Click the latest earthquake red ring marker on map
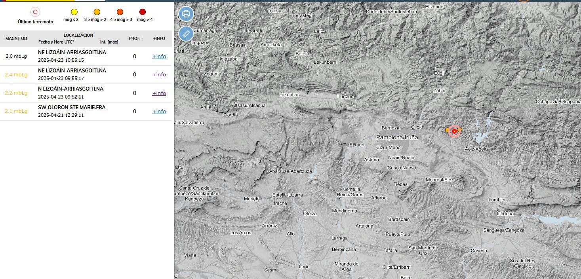The image size is (581, 279). 454,131
